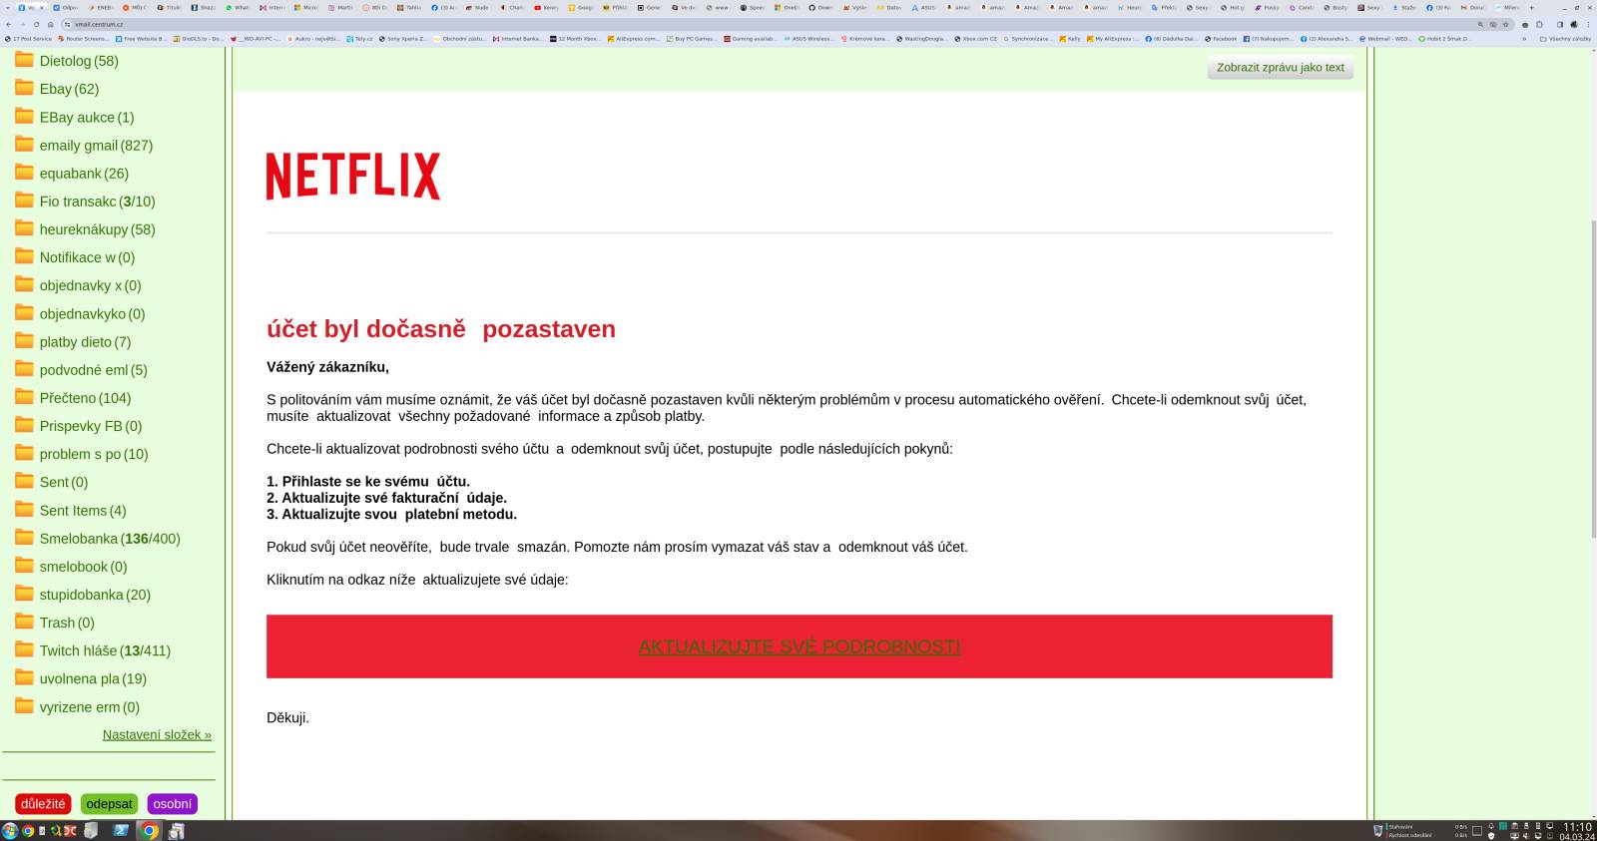Open the Prispevky FB (0) folder

point(91,426)
